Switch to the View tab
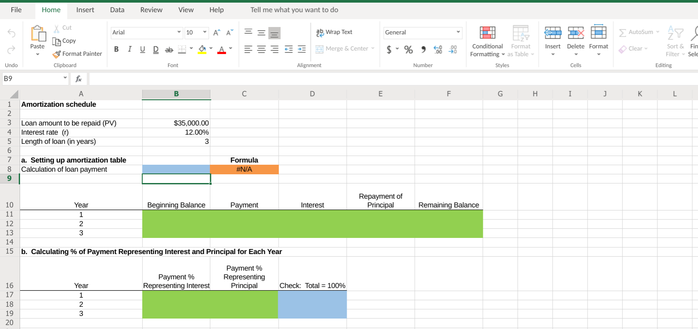This screenshot has width=698, height=329. tap(186, 10)
